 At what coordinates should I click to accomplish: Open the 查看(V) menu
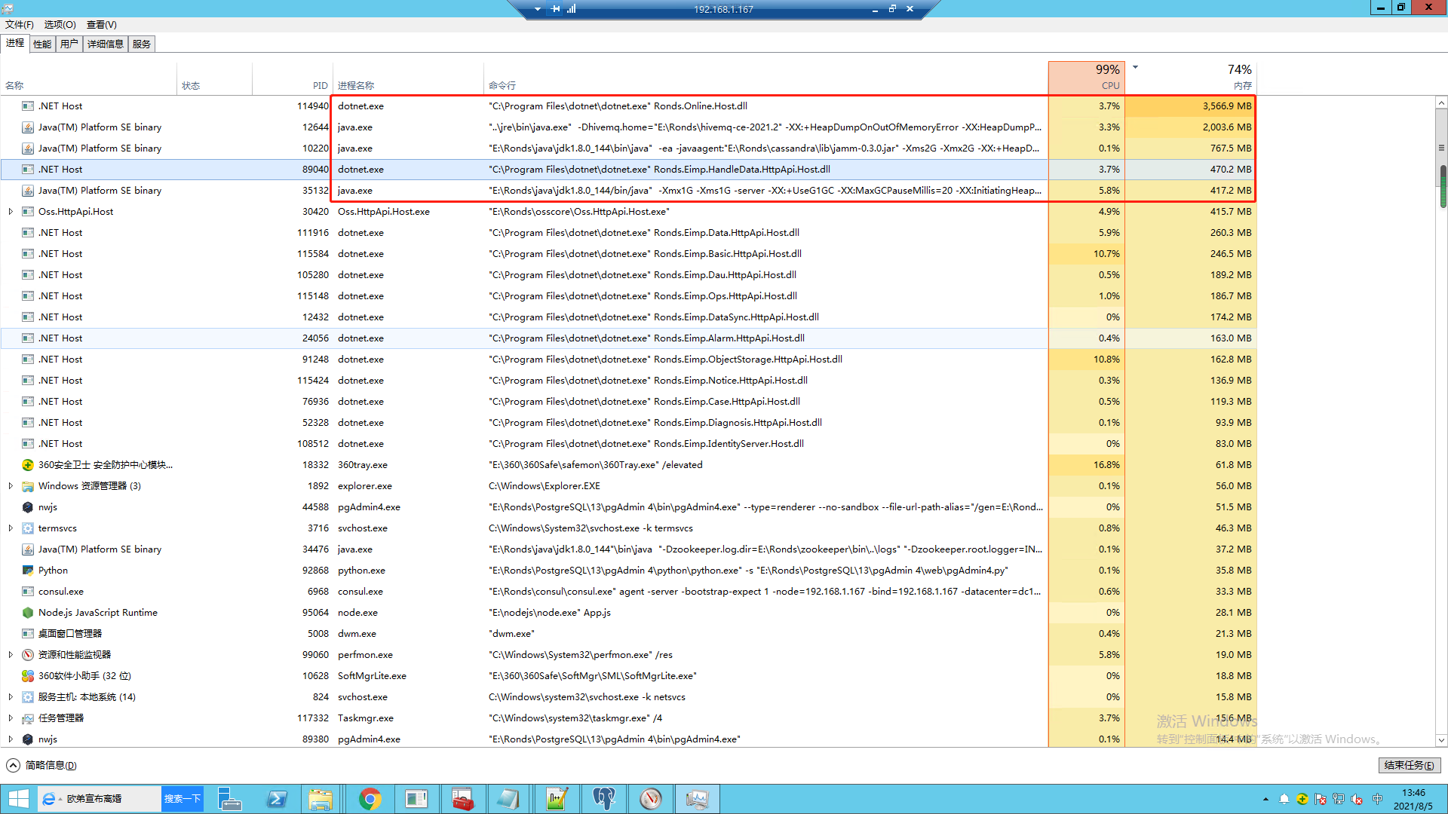(x=102, y=25)
